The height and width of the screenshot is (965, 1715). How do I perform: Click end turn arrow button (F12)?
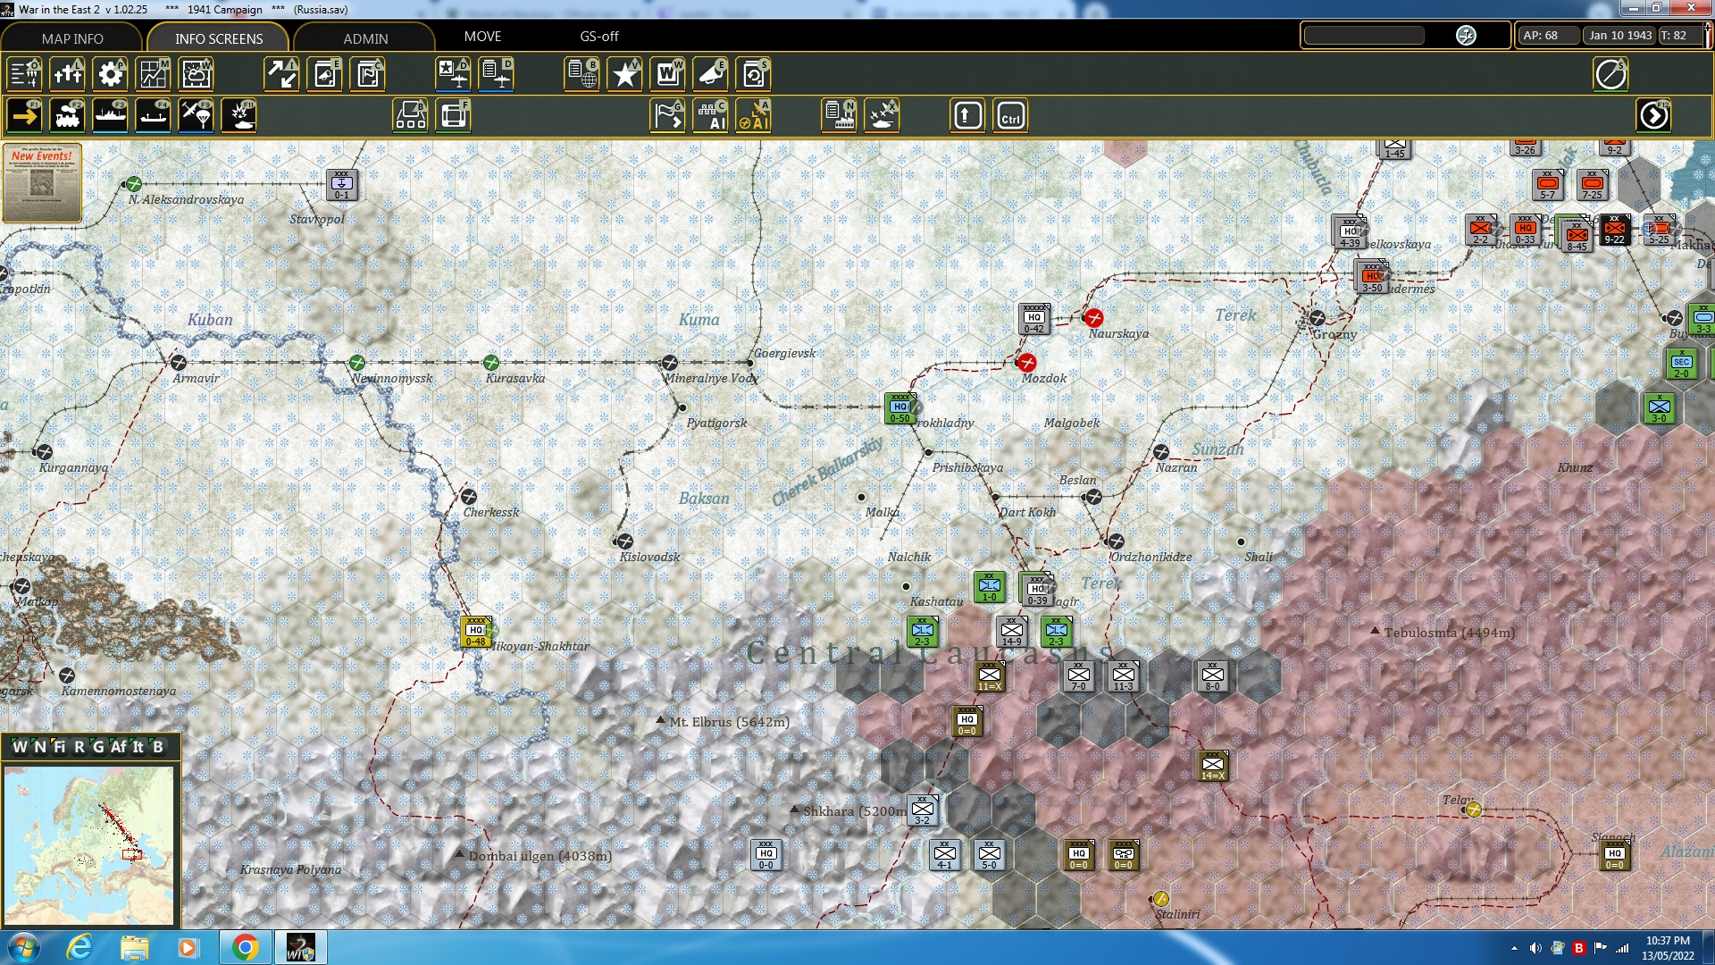pos(1653,116)
